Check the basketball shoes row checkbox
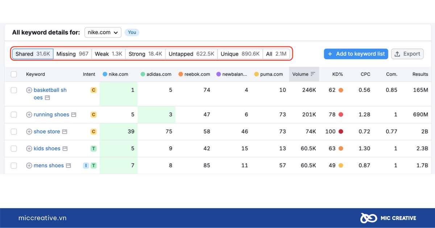The height and width of the screenshot is (228, 435). coord(14,90)
